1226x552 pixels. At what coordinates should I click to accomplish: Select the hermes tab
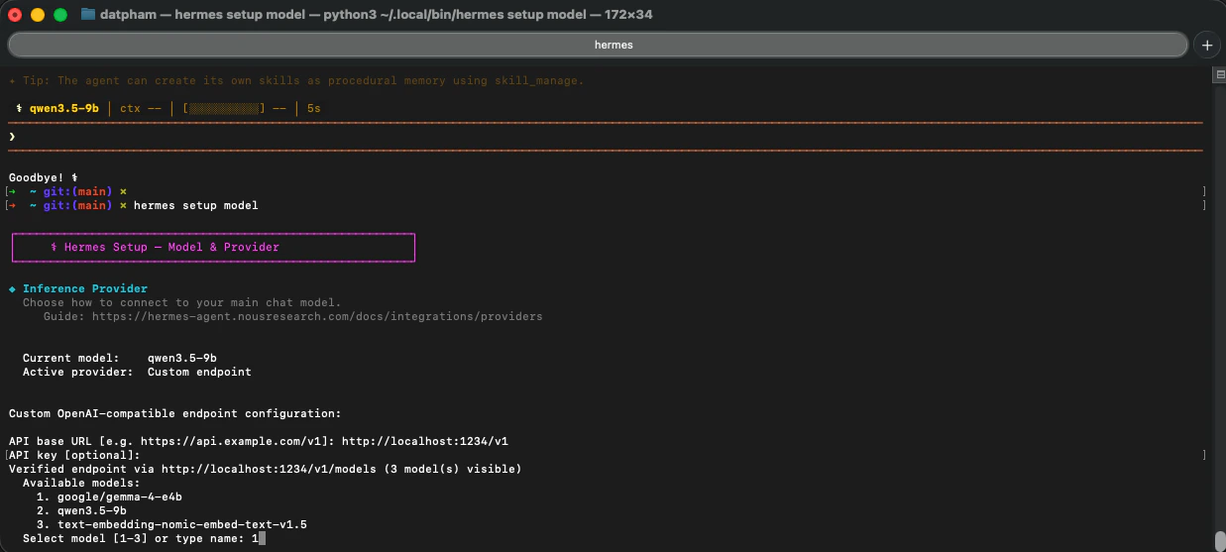(598, 45)
